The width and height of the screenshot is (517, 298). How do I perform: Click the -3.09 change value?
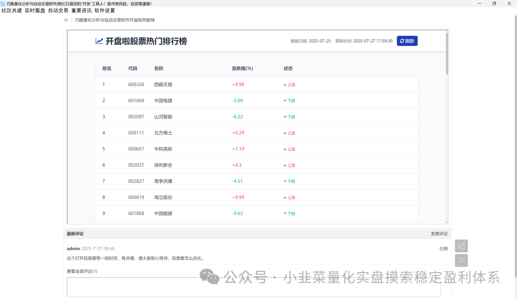(x=237, y=101)
